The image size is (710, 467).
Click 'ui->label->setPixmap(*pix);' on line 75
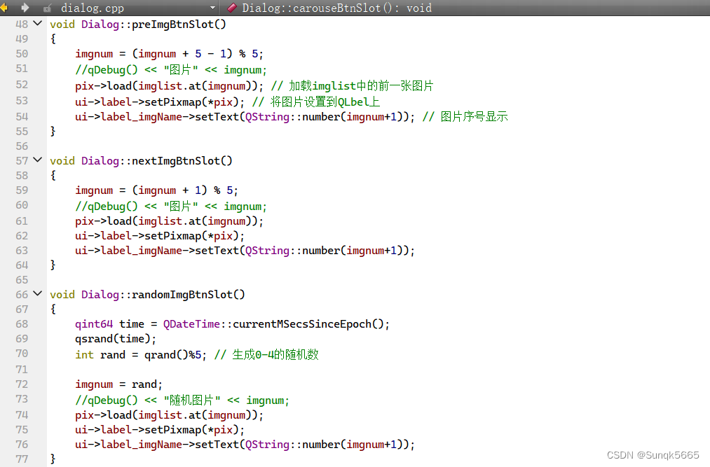[160, 430]
